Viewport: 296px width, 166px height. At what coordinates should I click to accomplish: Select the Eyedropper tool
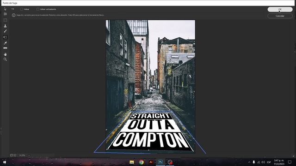click(x=5, y=43)
